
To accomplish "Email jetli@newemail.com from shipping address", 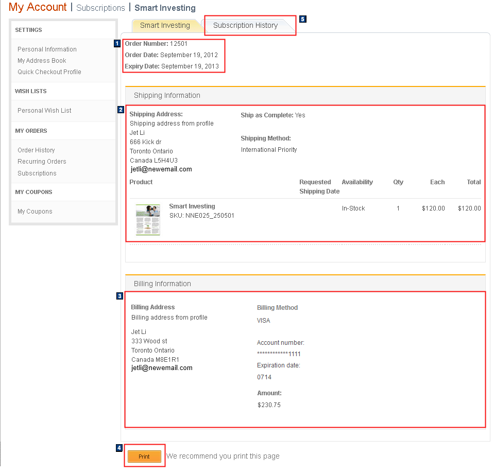I will point(161,168).
